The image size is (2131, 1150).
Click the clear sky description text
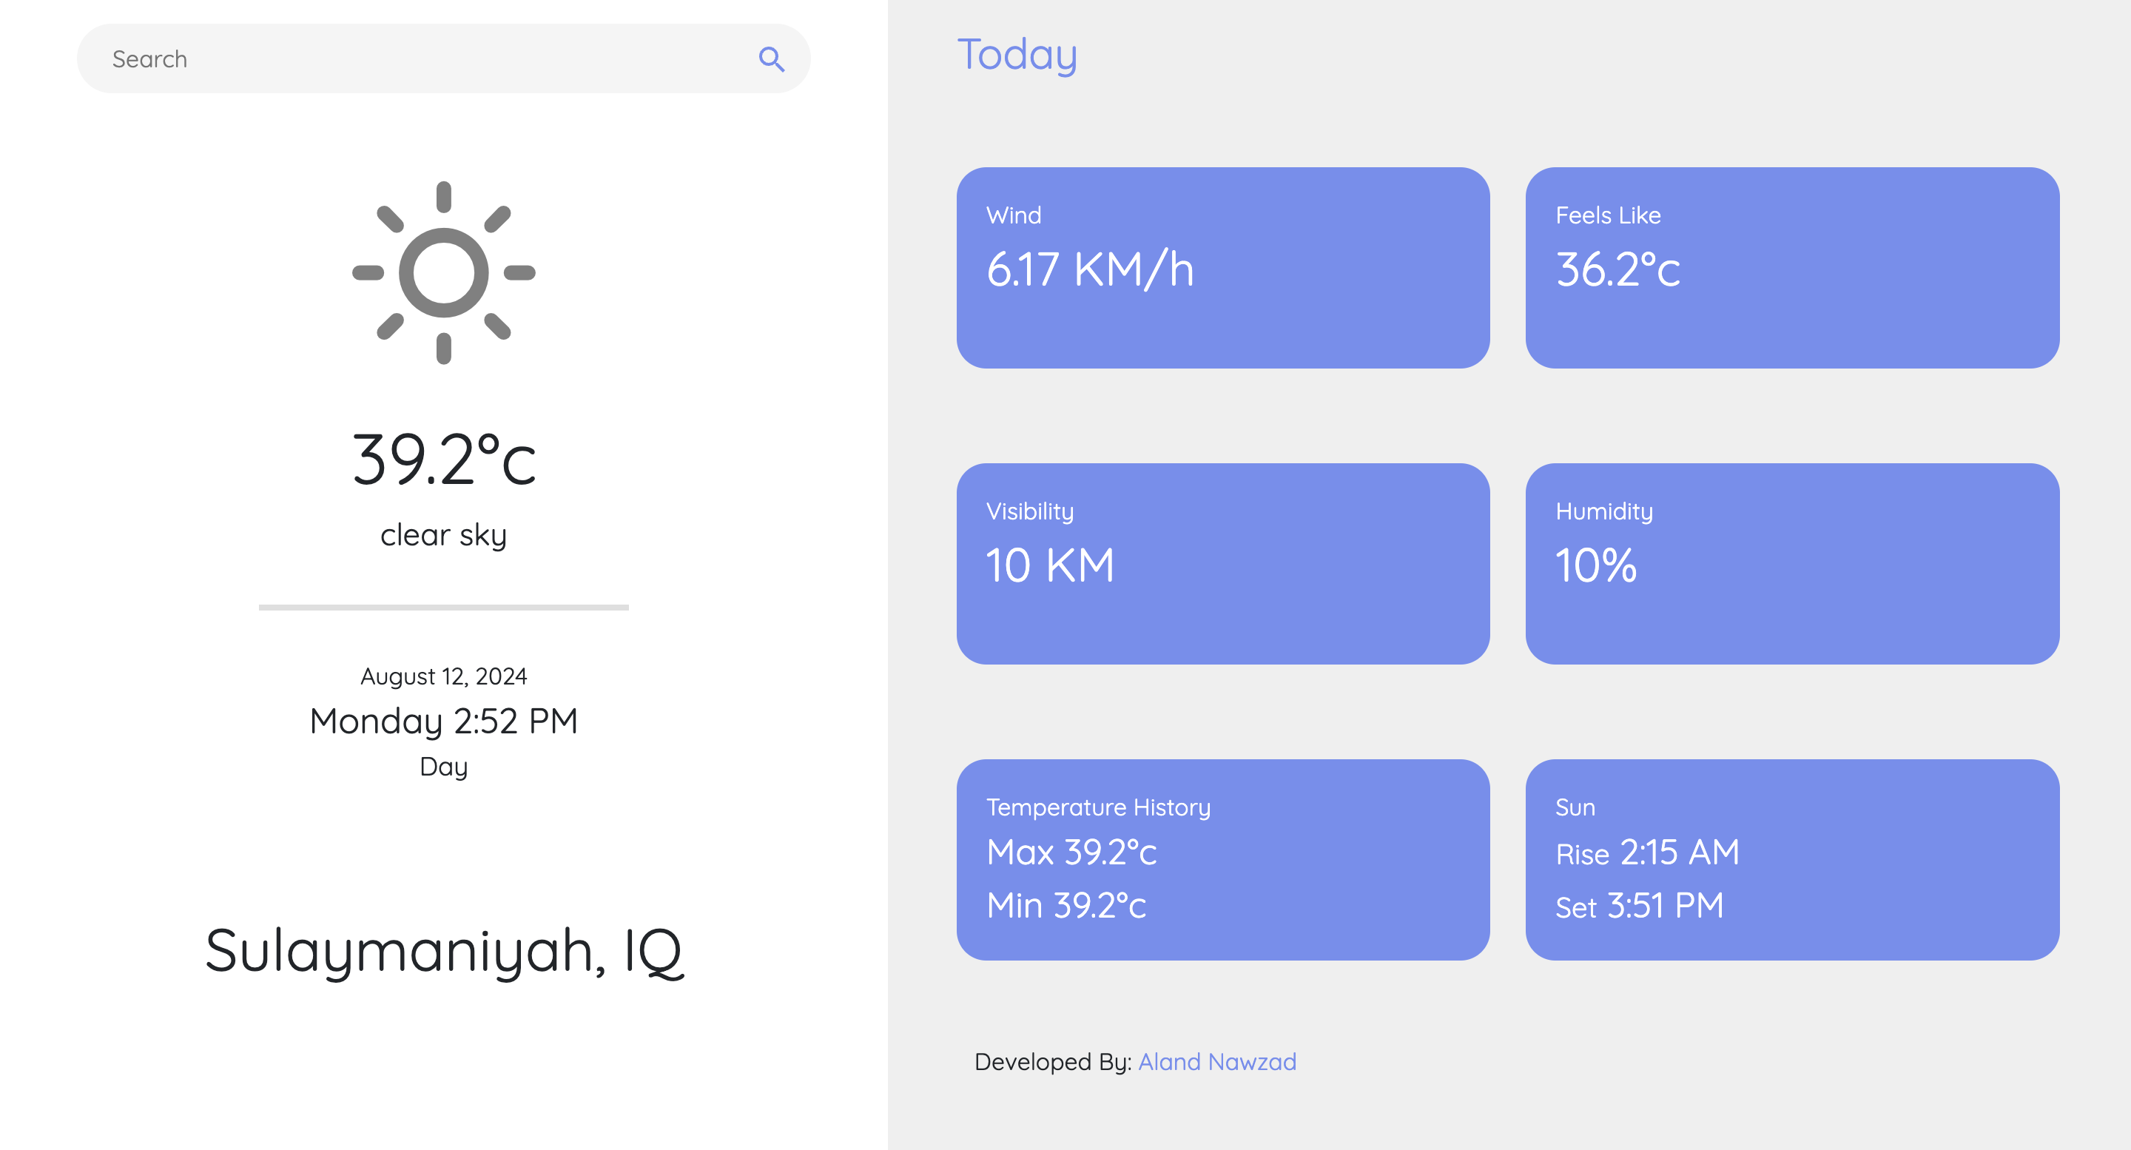tap(443, 534)
